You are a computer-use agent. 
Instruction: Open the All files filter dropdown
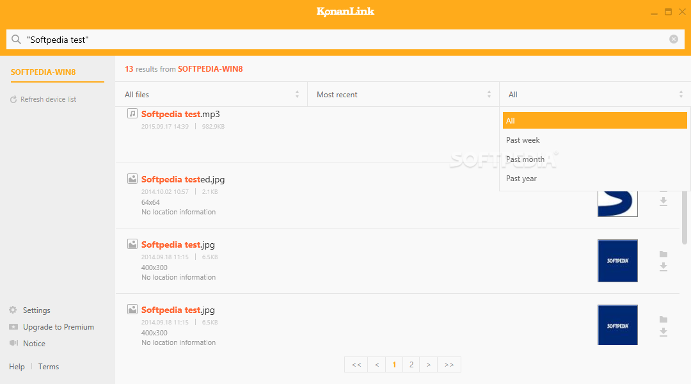tap(212, 94)
